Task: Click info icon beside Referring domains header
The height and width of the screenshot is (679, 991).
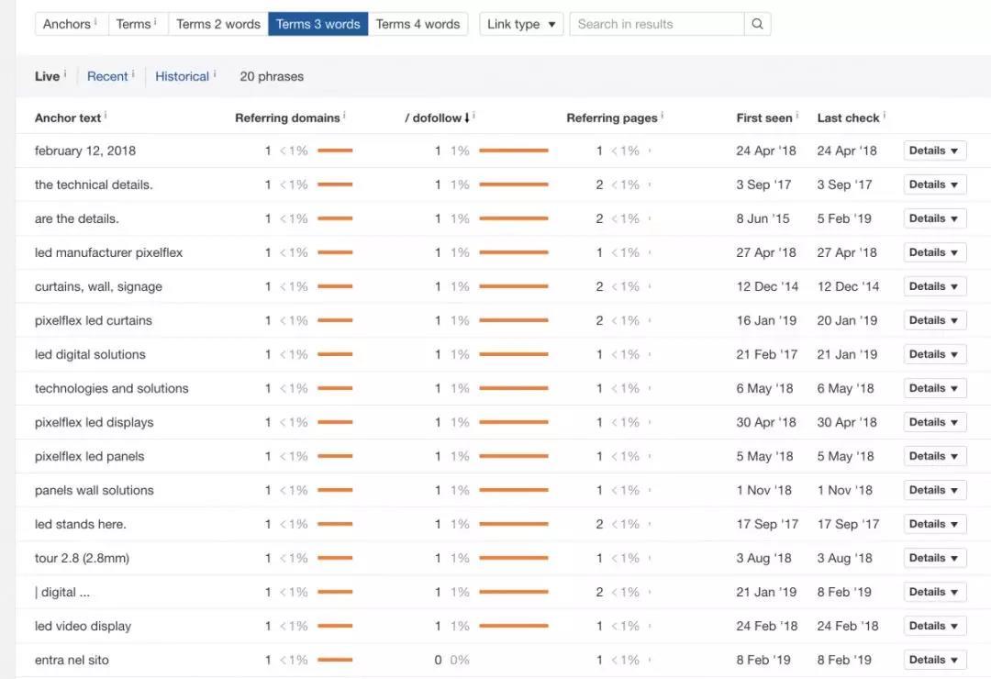Action: pyautogui.click(x=344, y=116)
